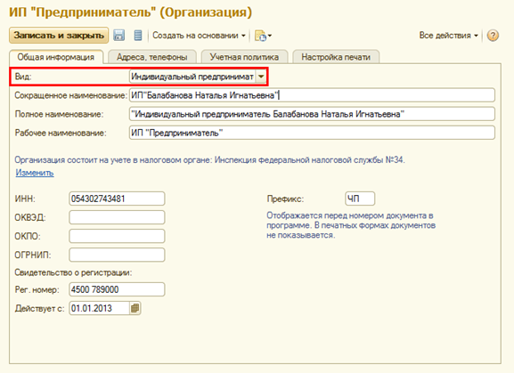
Task: Click the Полное наименование field
Action: tap(312, 114)
